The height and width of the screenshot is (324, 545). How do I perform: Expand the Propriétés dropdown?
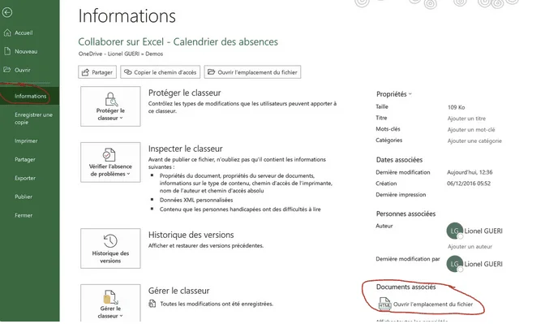394,94
